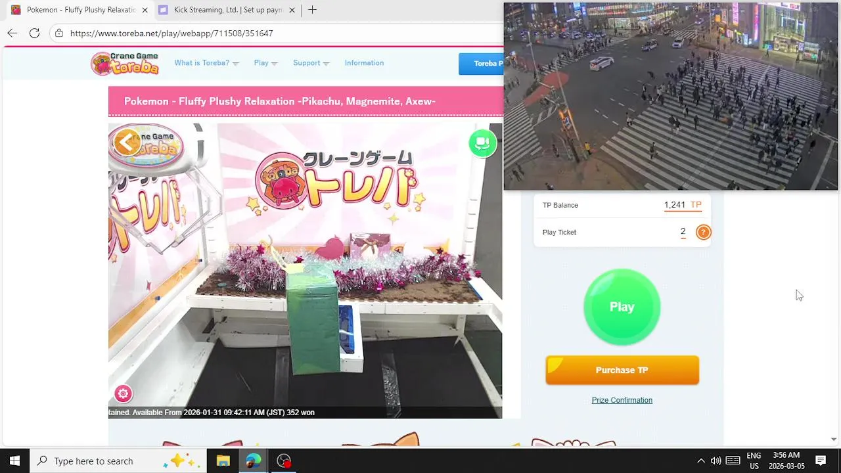Open the pink settings gear on video

(123, 394)
